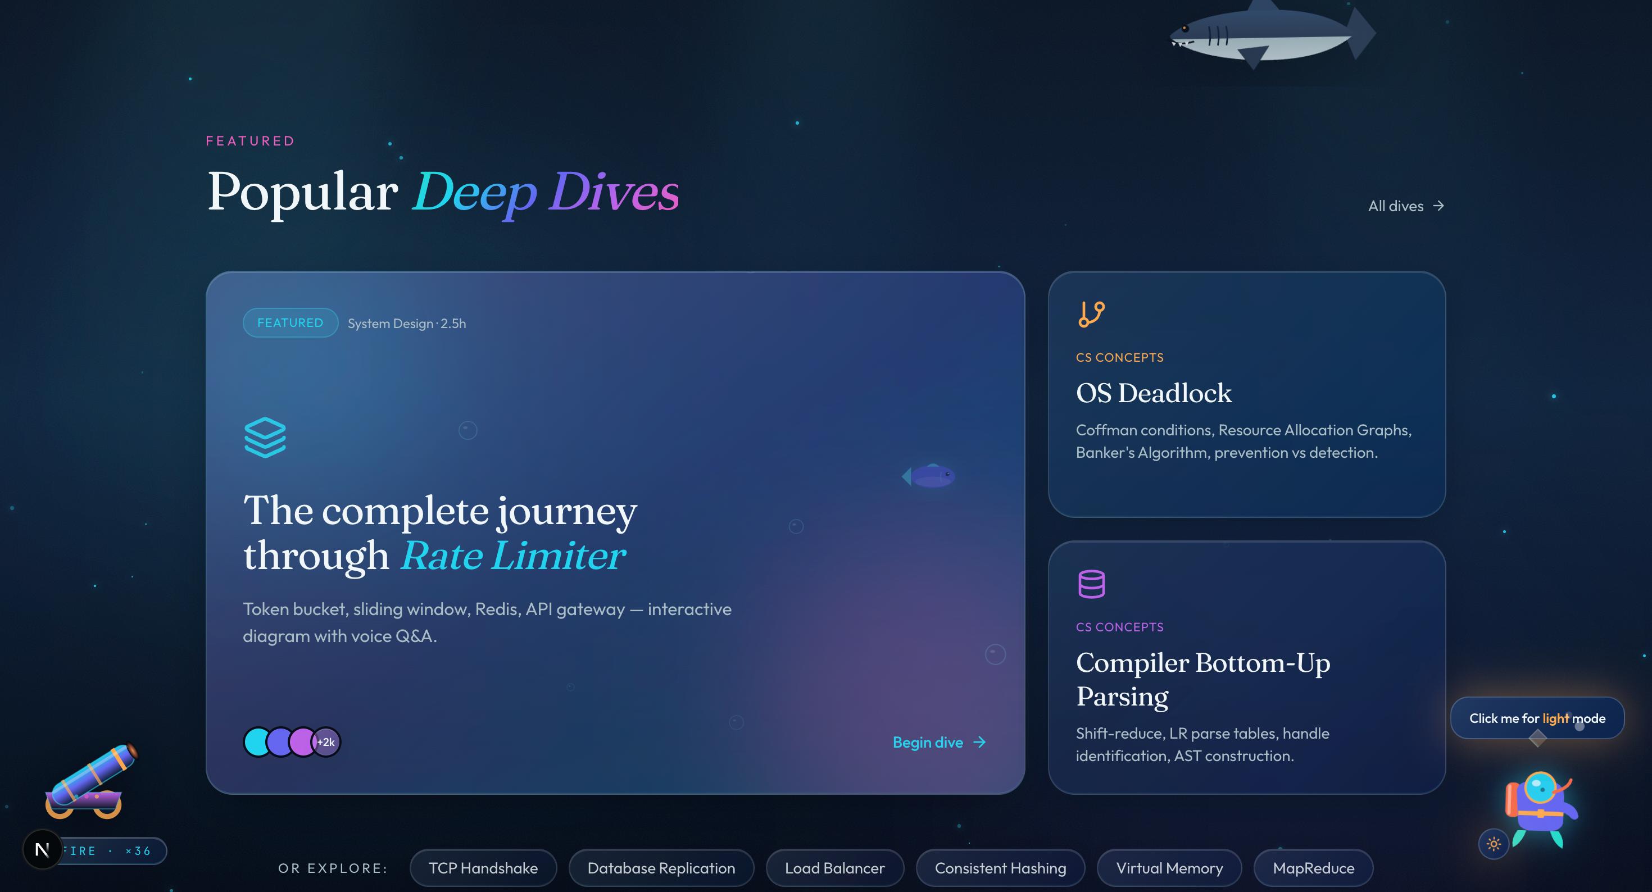Open the MapReduce chip
This screenshot has width=1652, height=892.
(1313, 868)
